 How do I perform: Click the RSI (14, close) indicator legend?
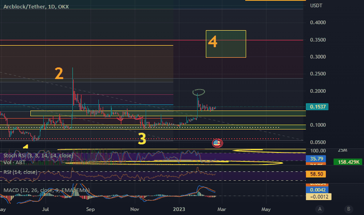point(20,172)
